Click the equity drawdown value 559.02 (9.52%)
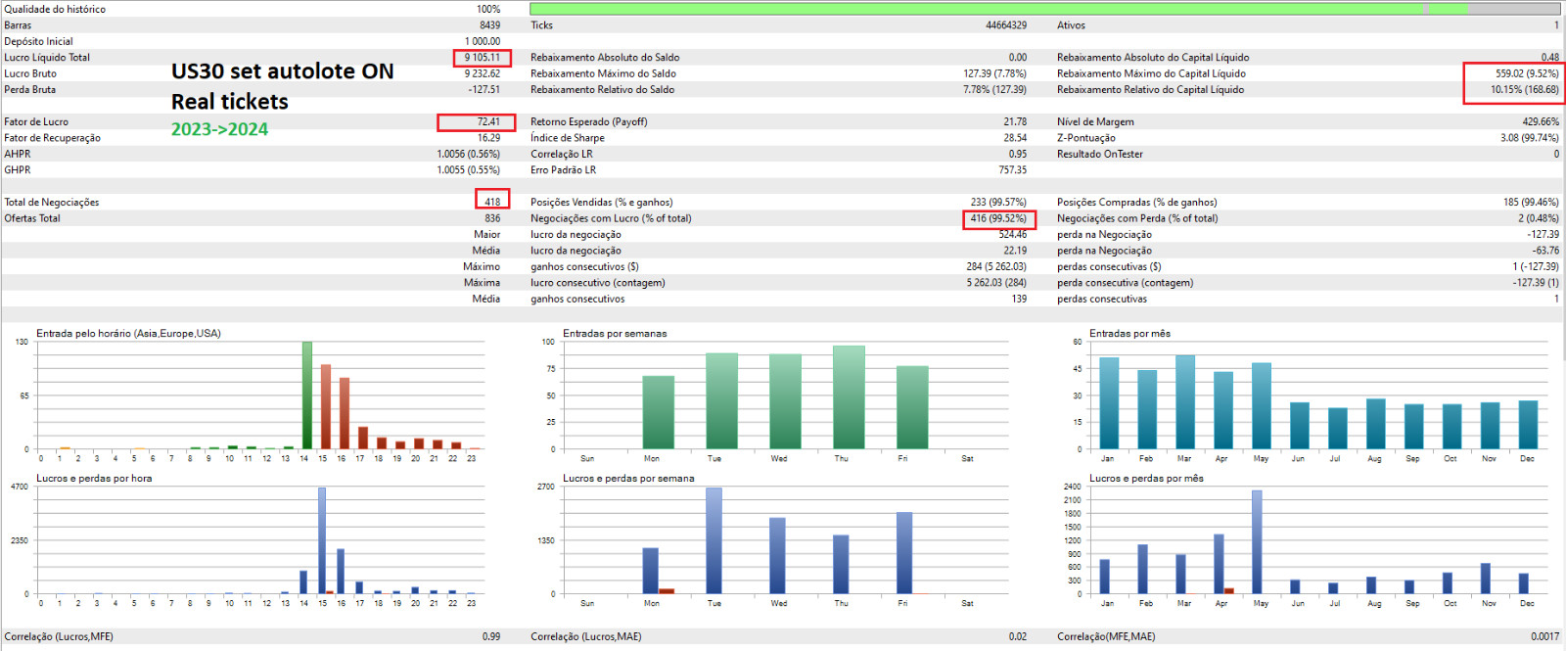Image resolution: width=1566 pixels, height=651 pixels. 1527,73
